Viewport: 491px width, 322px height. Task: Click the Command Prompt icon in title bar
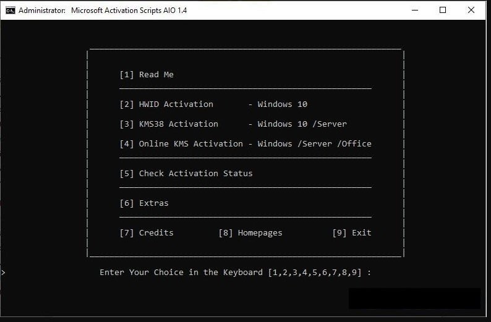tap(11, 11)
